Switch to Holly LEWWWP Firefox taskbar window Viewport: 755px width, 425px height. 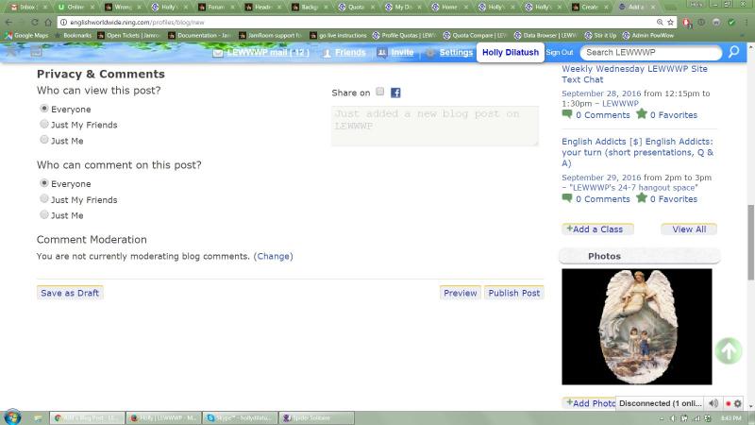(x=163, y=417)
